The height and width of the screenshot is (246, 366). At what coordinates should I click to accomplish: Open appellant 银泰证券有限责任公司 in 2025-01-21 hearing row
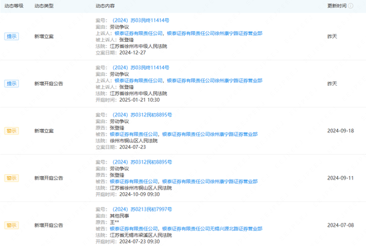(x=138, y=80)
